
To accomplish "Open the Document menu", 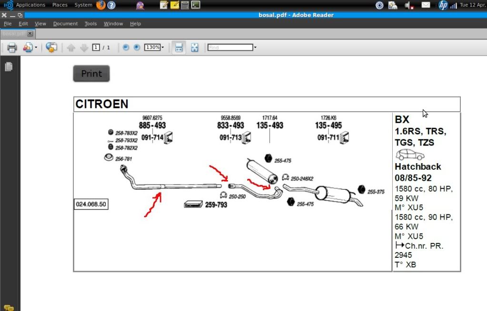I will 65,24.
